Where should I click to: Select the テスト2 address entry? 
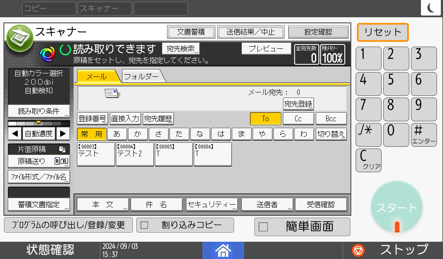[x=135, y=154]
